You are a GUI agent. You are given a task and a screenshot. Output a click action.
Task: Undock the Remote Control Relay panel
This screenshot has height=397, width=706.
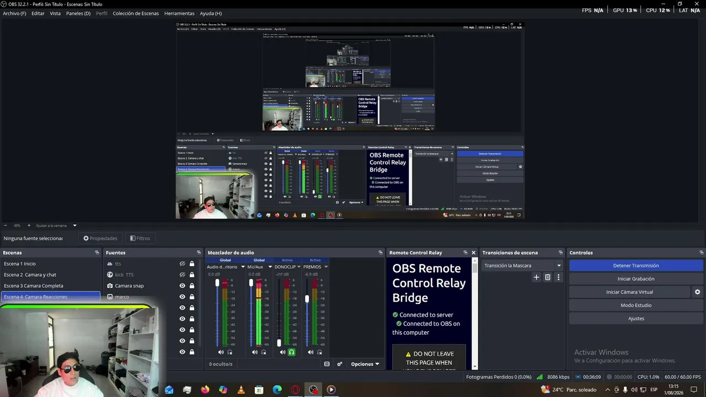tap(466, 253)
